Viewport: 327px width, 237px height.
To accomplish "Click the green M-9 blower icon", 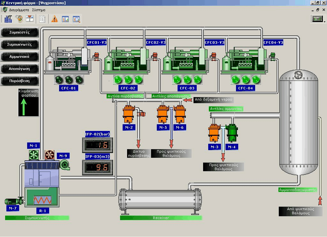I will pos(65,164).
